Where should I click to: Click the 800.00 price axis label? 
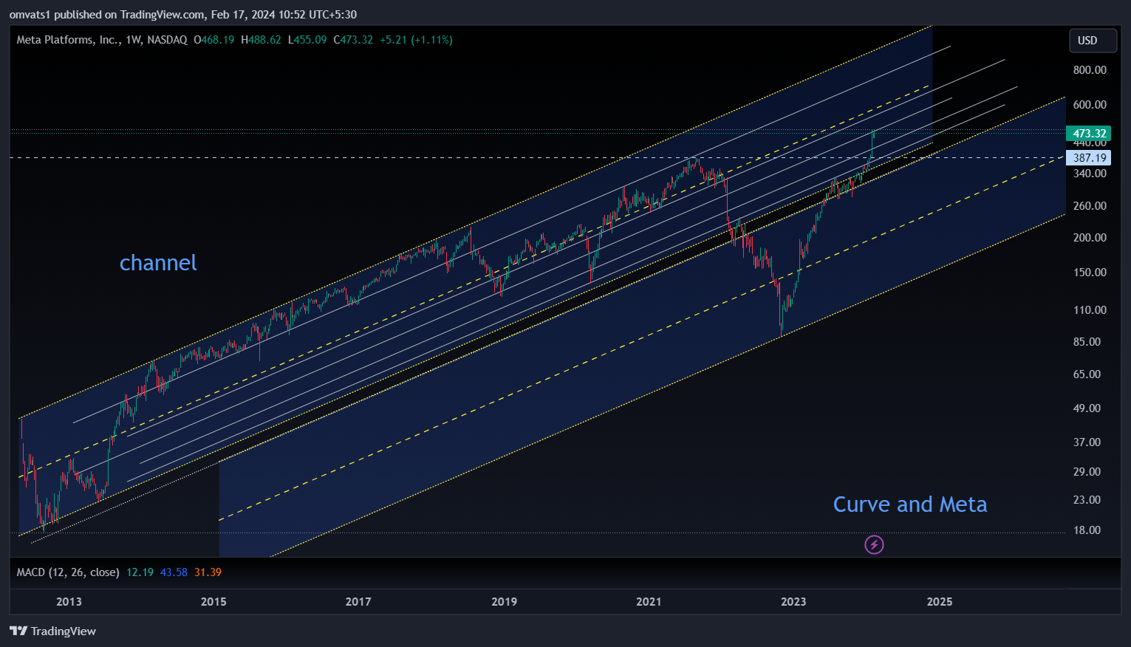[x=1090, y=70]
